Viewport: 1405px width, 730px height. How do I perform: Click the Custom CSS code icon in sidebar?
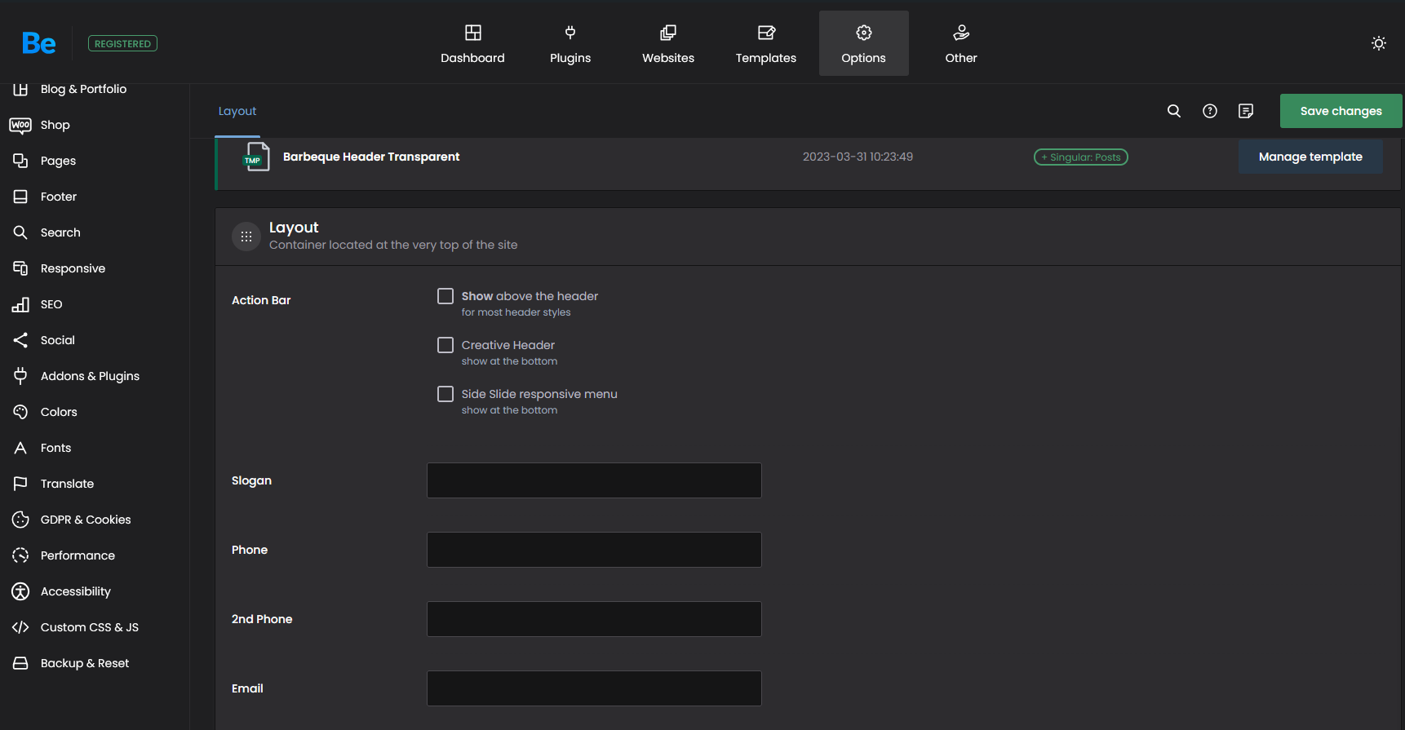[20, 627]
